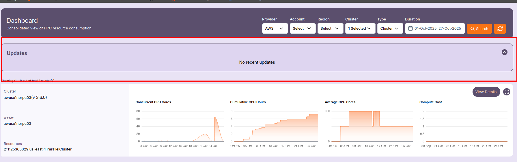Open the Cluster dropdown showing 1 Selected

point(360,28)
